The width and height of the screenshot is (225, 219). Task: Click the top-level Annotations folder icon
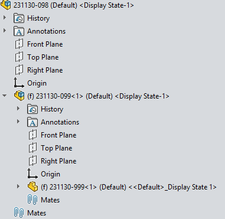tap(19, 31)
